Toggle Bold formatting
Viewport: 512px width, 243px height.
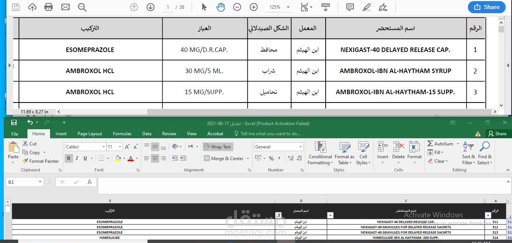[69, 159]
